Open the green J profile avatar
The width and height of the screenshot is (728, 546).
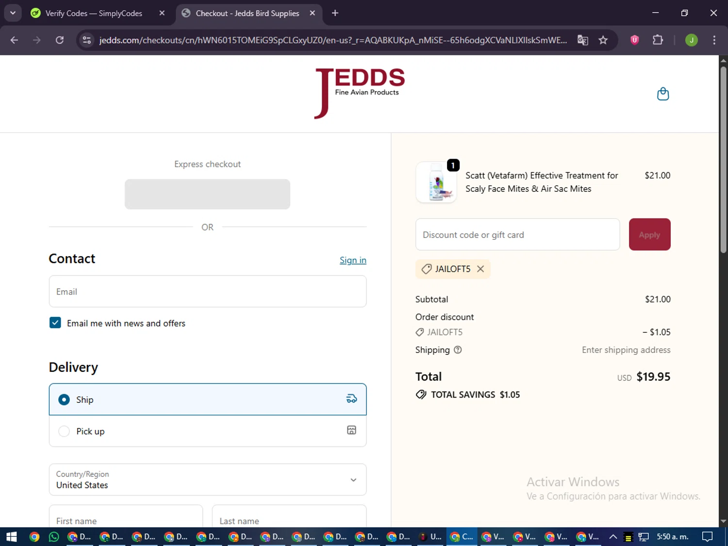pos(692,40)
